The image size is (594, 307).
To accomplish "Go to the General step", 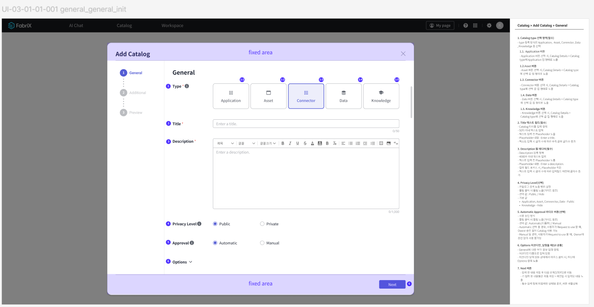I will [131, 73].
